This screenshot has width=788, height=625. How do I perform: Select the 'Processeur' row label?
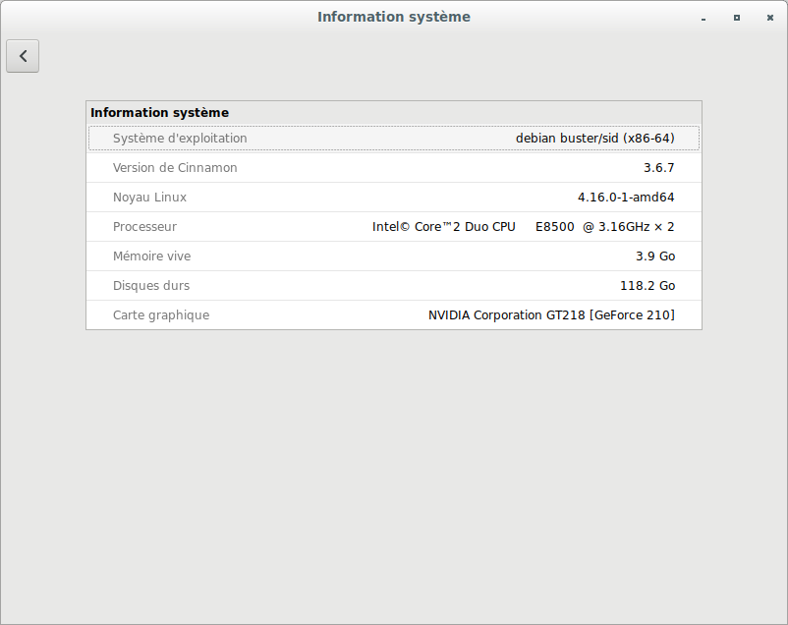pos(144,227)
